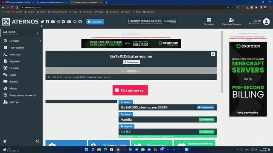This screenshot has height=153, width=273.
Task: Open WhatsApp from the taskbar
Action: point(143,150)
